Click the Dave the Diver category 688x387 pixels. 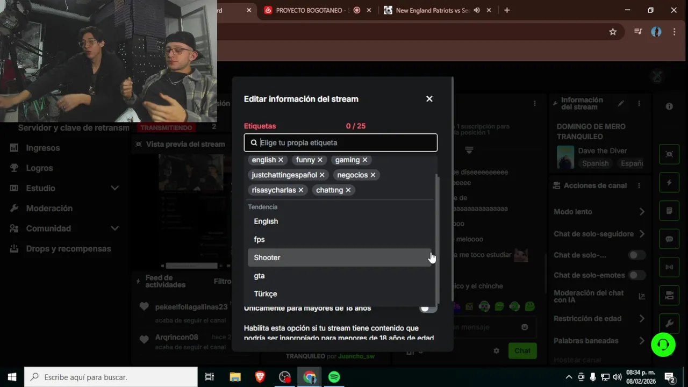[602, 151]
